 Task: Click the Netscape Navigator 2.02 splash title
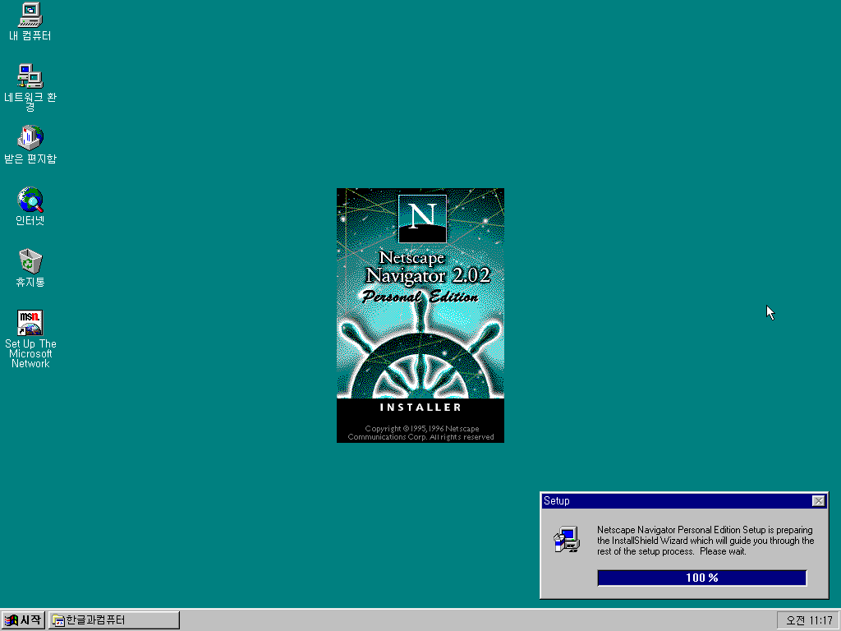(x=427, y=267)
